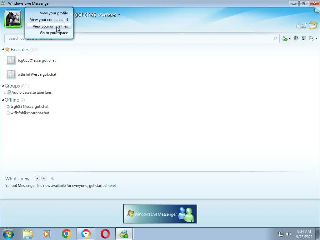Click the Offline heading label

click(12, 100)
